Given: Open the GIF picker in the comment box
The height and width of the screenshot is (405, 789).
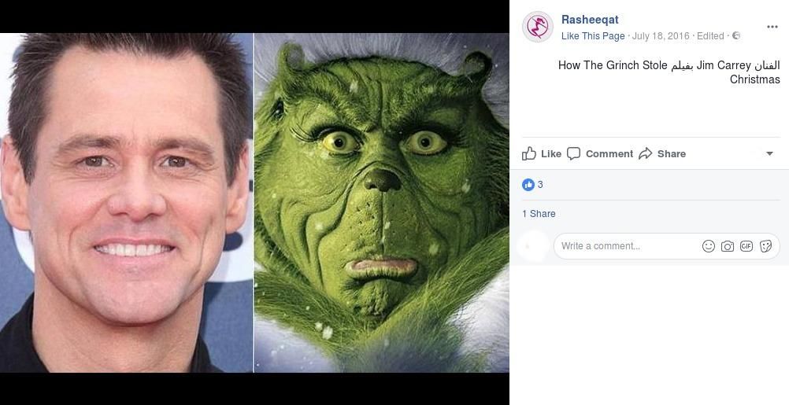Looking at the screenshot, I should [746, 246].
